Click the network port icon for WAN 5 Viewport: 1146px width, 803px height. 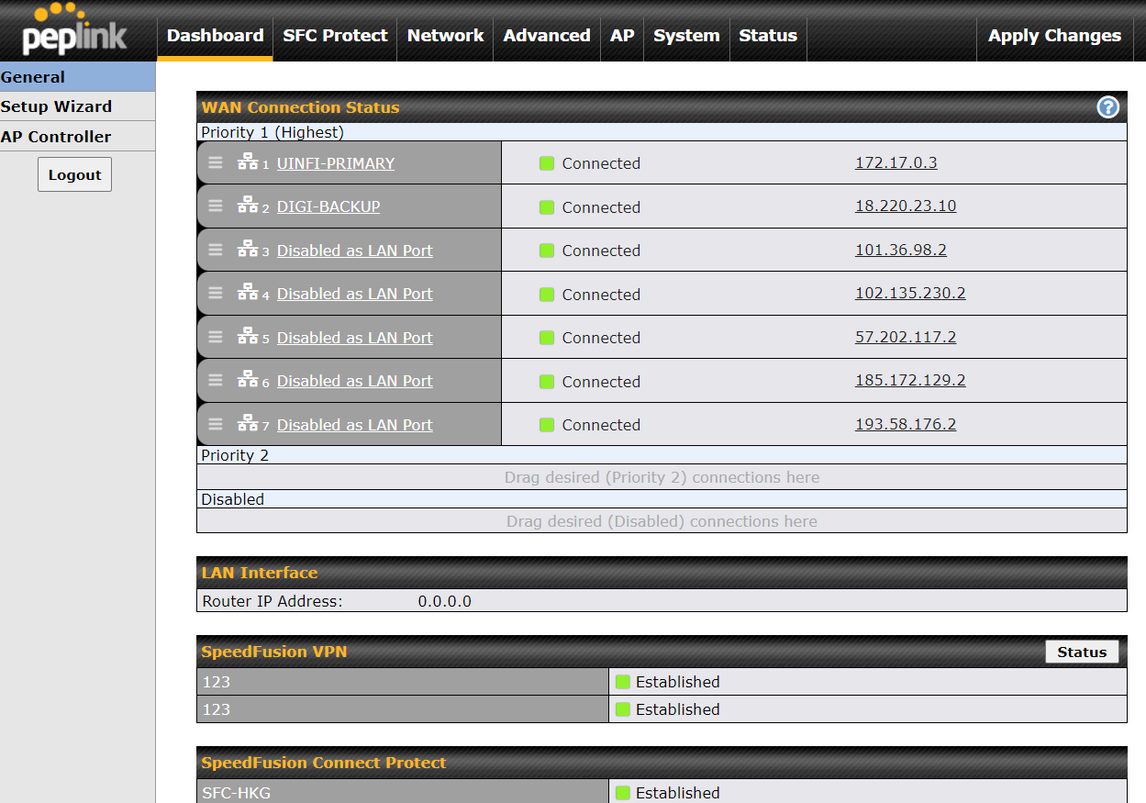point(248,337)
